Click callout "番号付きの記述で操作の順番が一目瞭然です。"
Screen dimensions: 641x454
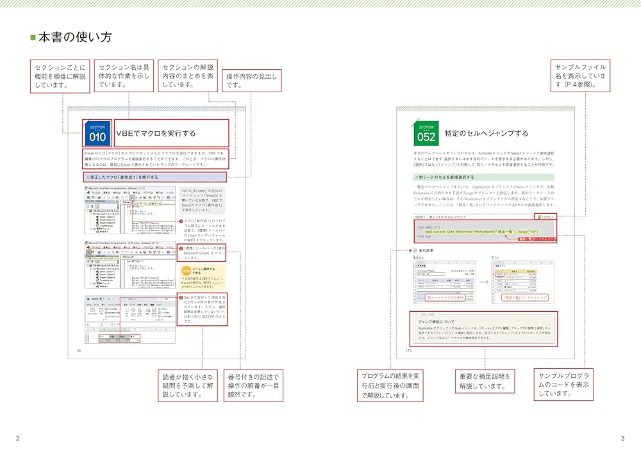253,386
